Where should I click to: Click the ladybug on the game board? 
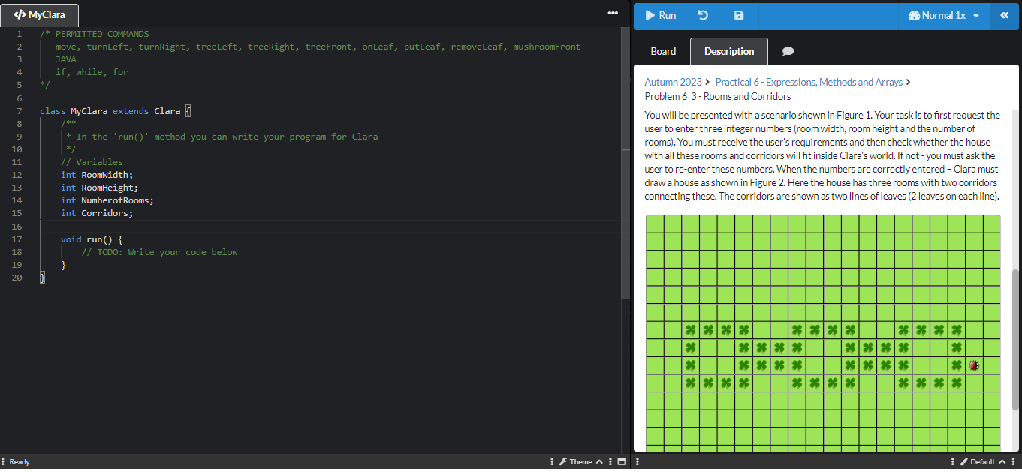pyautogui.click(x=974, y=365)
